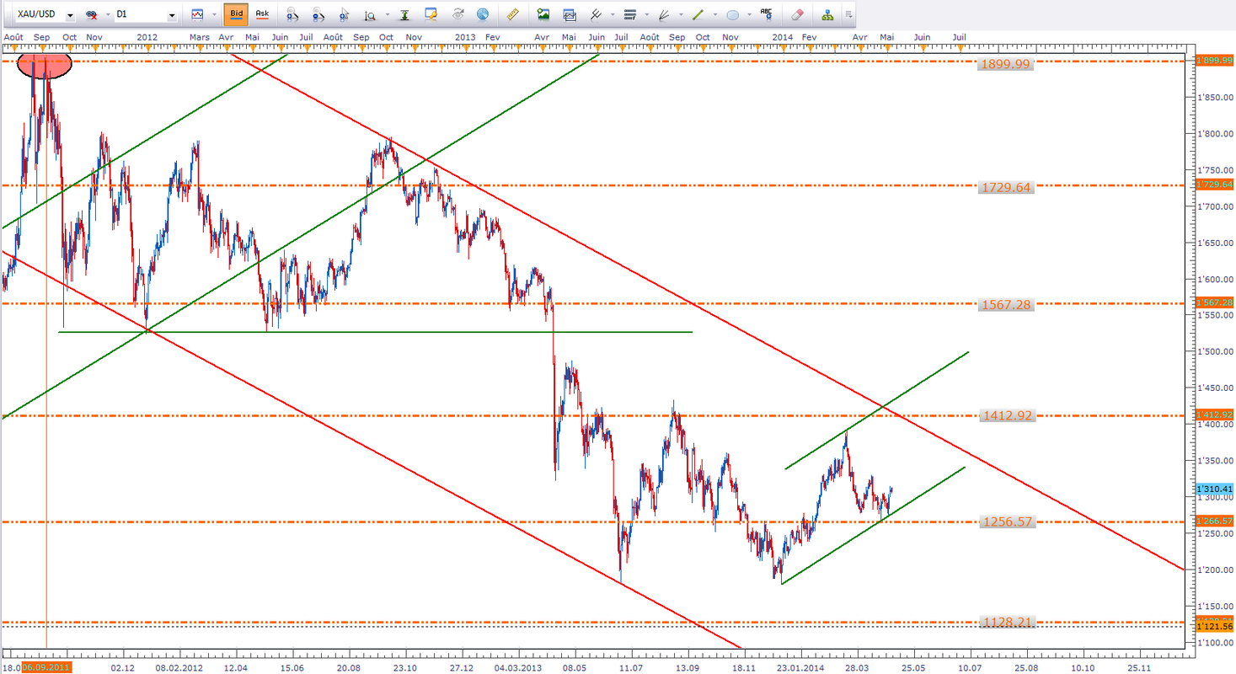Click the eraser tool icon

(797, 14)
